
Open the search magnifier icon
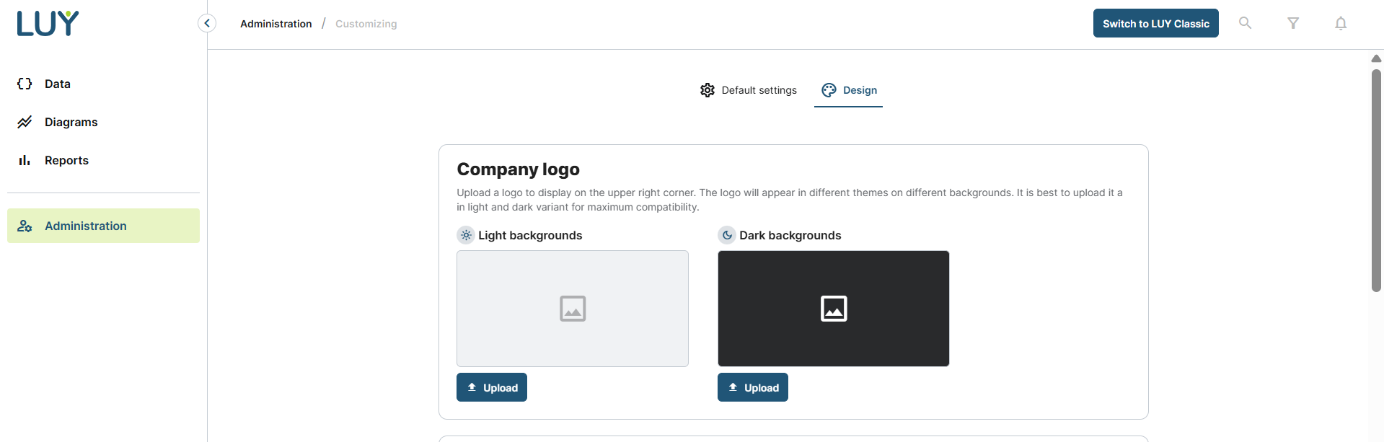[1245, 23]
